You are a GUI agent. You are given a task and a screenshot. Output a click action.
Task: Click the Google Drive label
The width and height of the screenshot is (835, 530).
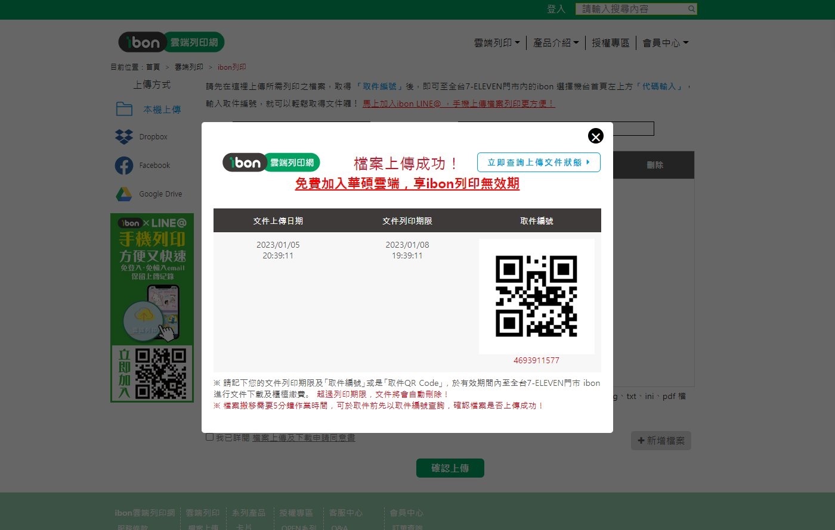click(160, 194)
